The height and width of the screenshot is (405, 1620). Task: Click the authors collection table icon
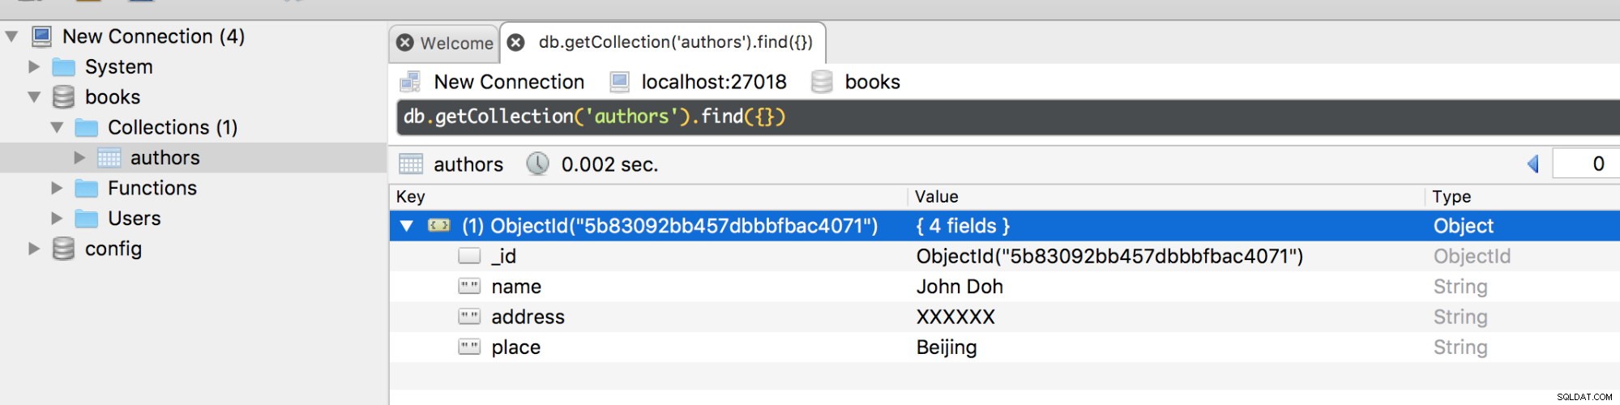(x=109, y=158)
